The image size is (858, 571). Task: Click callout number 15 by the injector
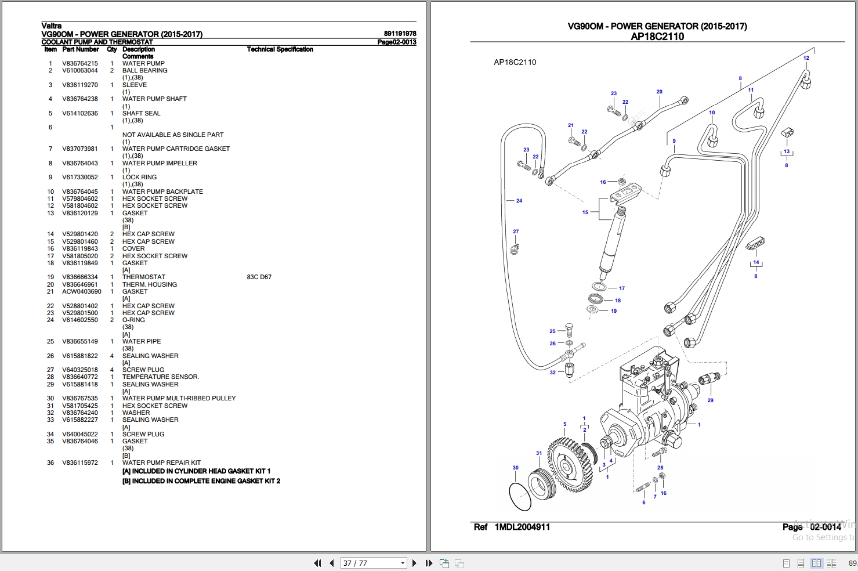click(585, 212)
